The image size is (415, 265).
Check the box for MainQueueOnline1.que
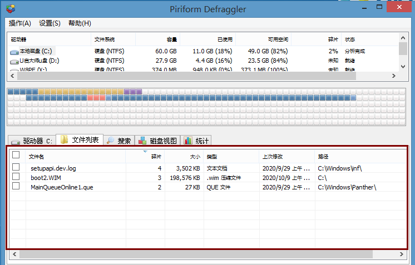point(16,186)
